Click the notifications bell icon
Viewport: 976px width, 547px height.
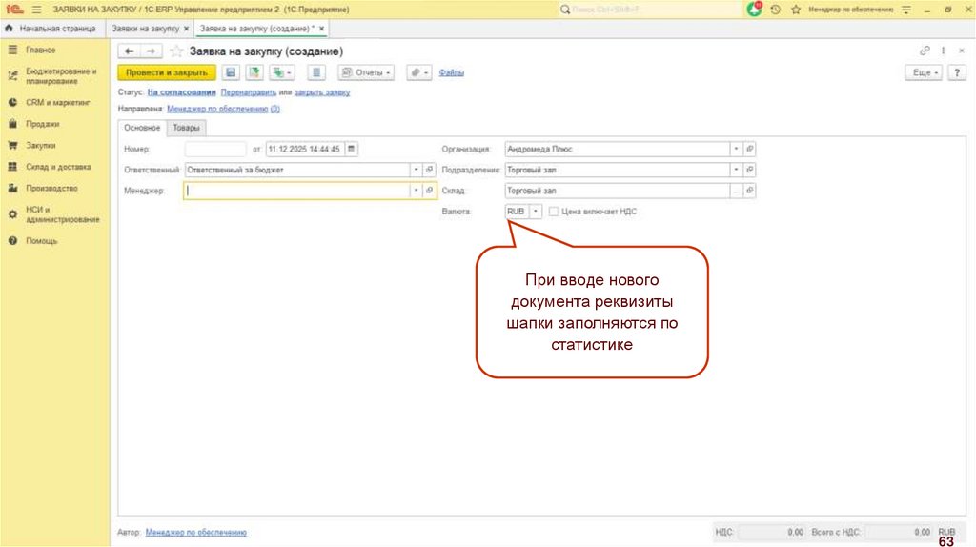point(755,9)
